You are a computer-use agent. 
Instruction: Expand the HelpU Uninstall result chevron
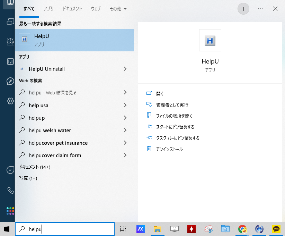pos(125,69)
